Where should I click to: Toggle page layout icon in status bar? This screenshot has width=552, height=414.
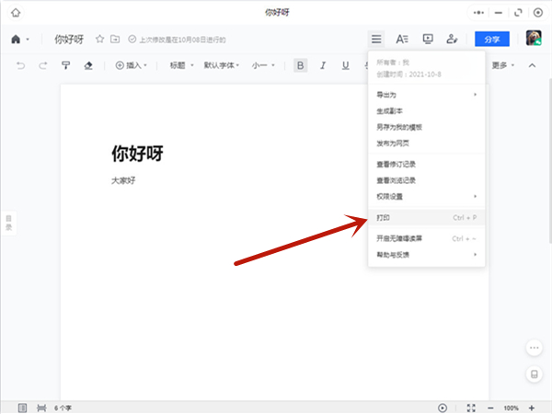22,408
